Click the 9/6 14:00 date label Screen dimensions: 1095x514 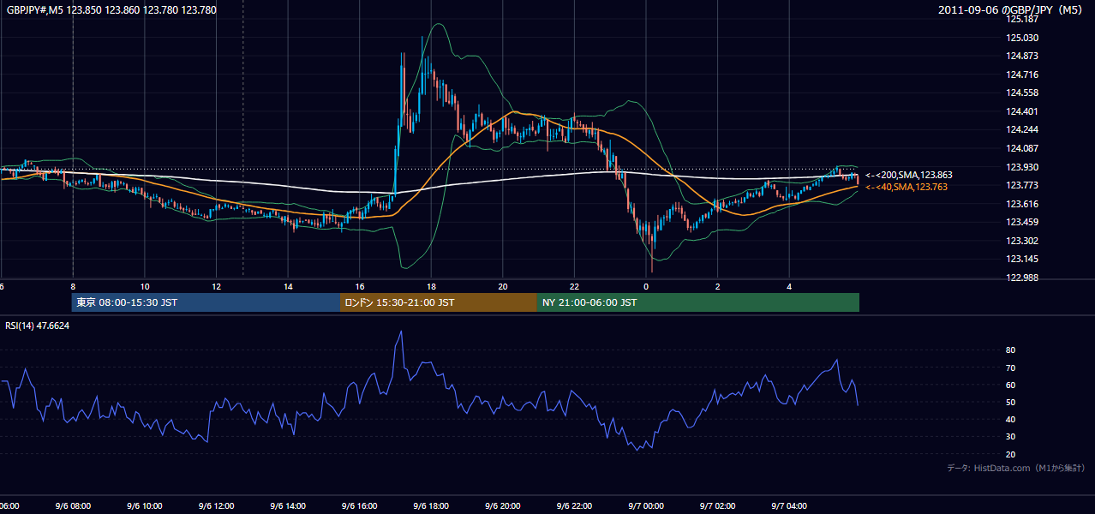tap(288, 506)
